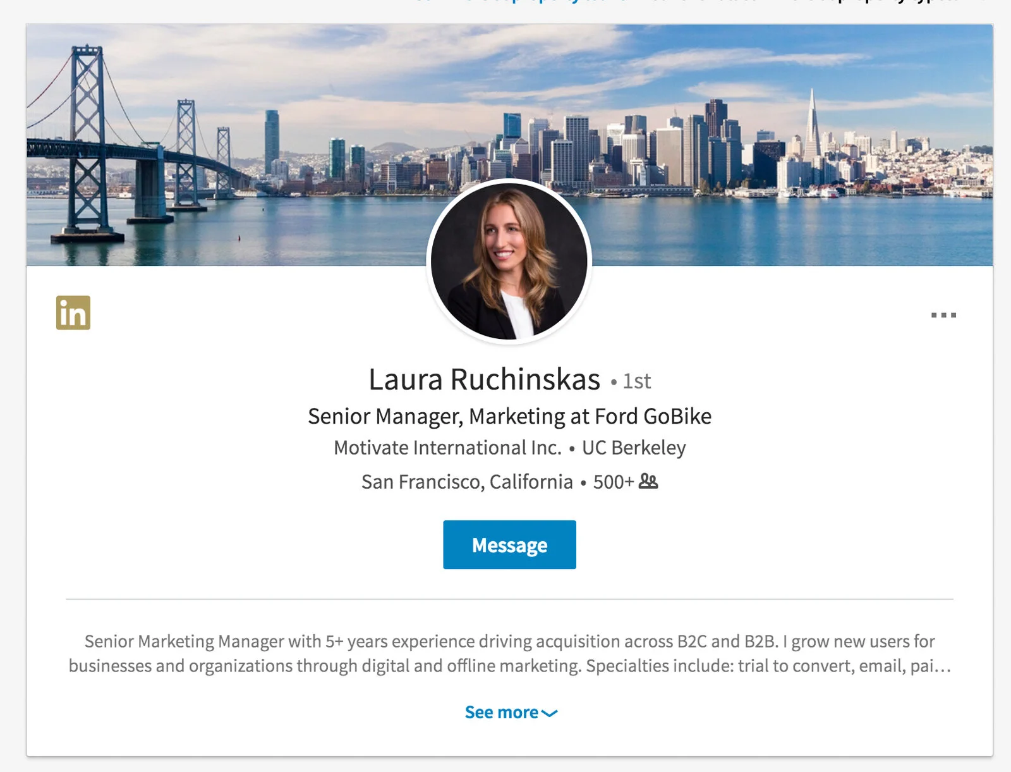Click summary line starting Senior Marketing Manager

coord(509,641)
